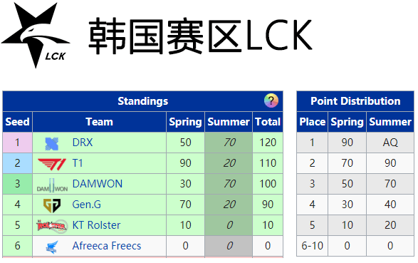Open the DRX team link
418x263 pixels.
pos(83,143)
